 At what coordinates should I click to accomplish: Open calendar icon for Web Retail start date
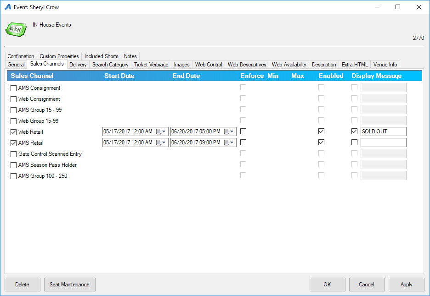click(158, 132)
